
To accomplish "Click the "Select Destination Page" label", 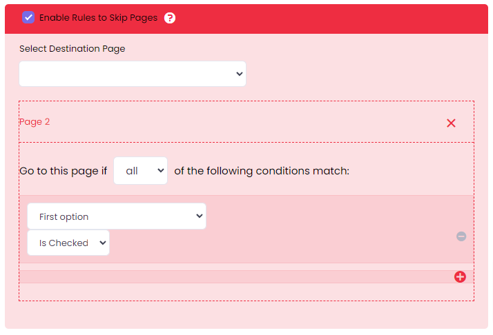I will (x=72, y=49).
